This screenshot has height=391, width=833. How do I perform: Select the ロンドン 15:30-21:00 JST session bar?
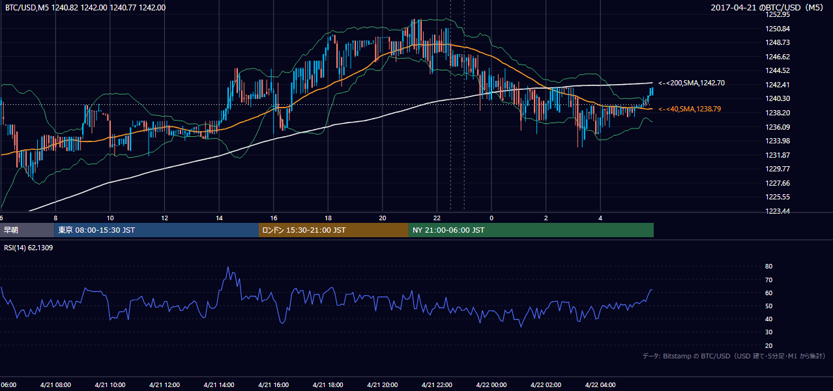(x=334, y=230)
